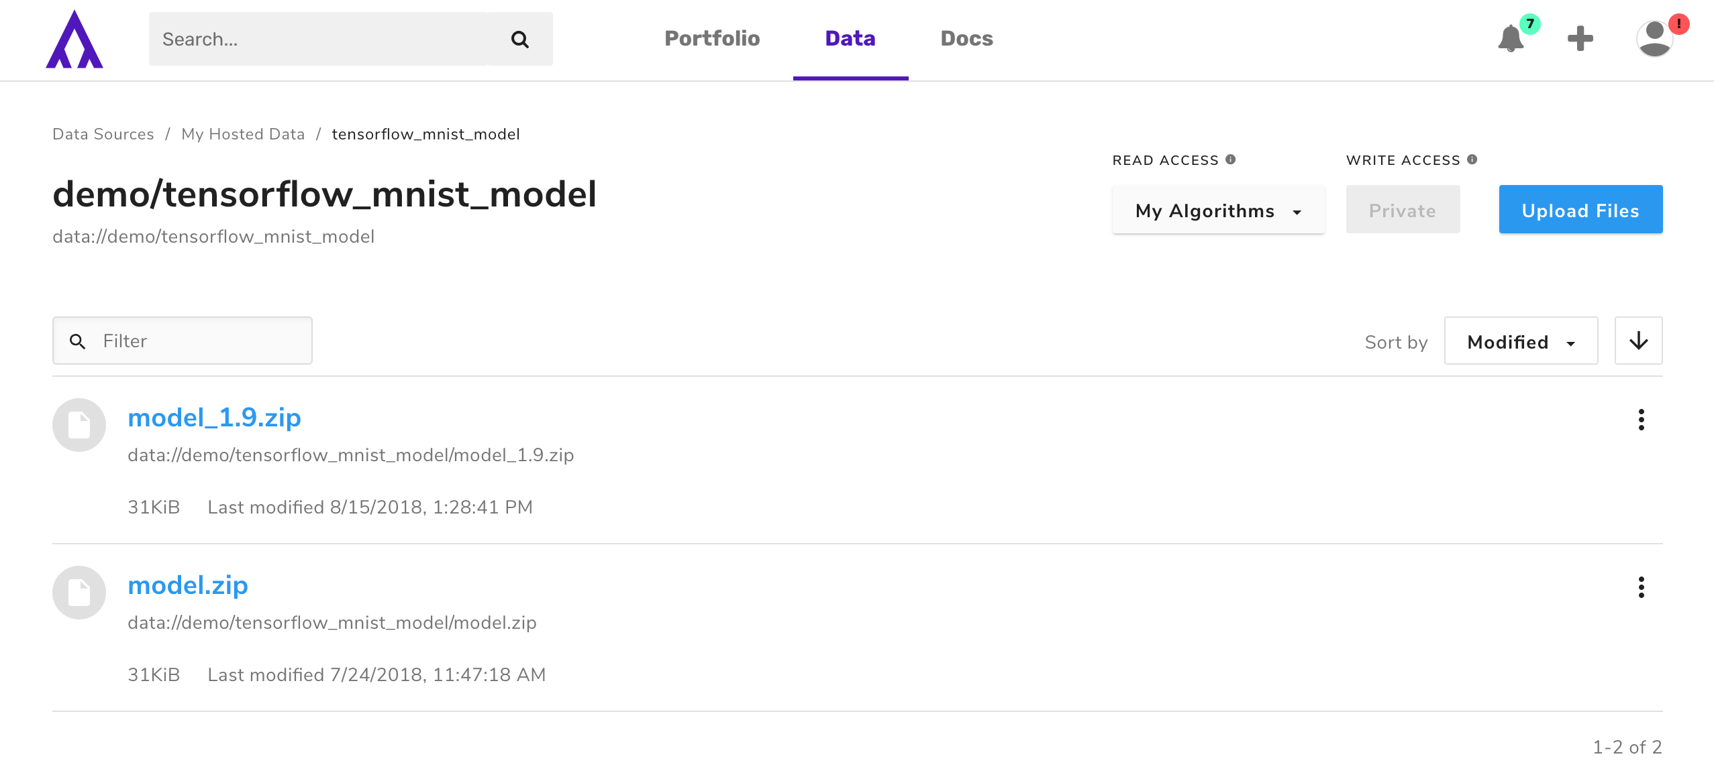Click the data://demo/tensorflow_mnist_model path text
This screenshot has width=1714, height=783.
[x=213, y=237]
